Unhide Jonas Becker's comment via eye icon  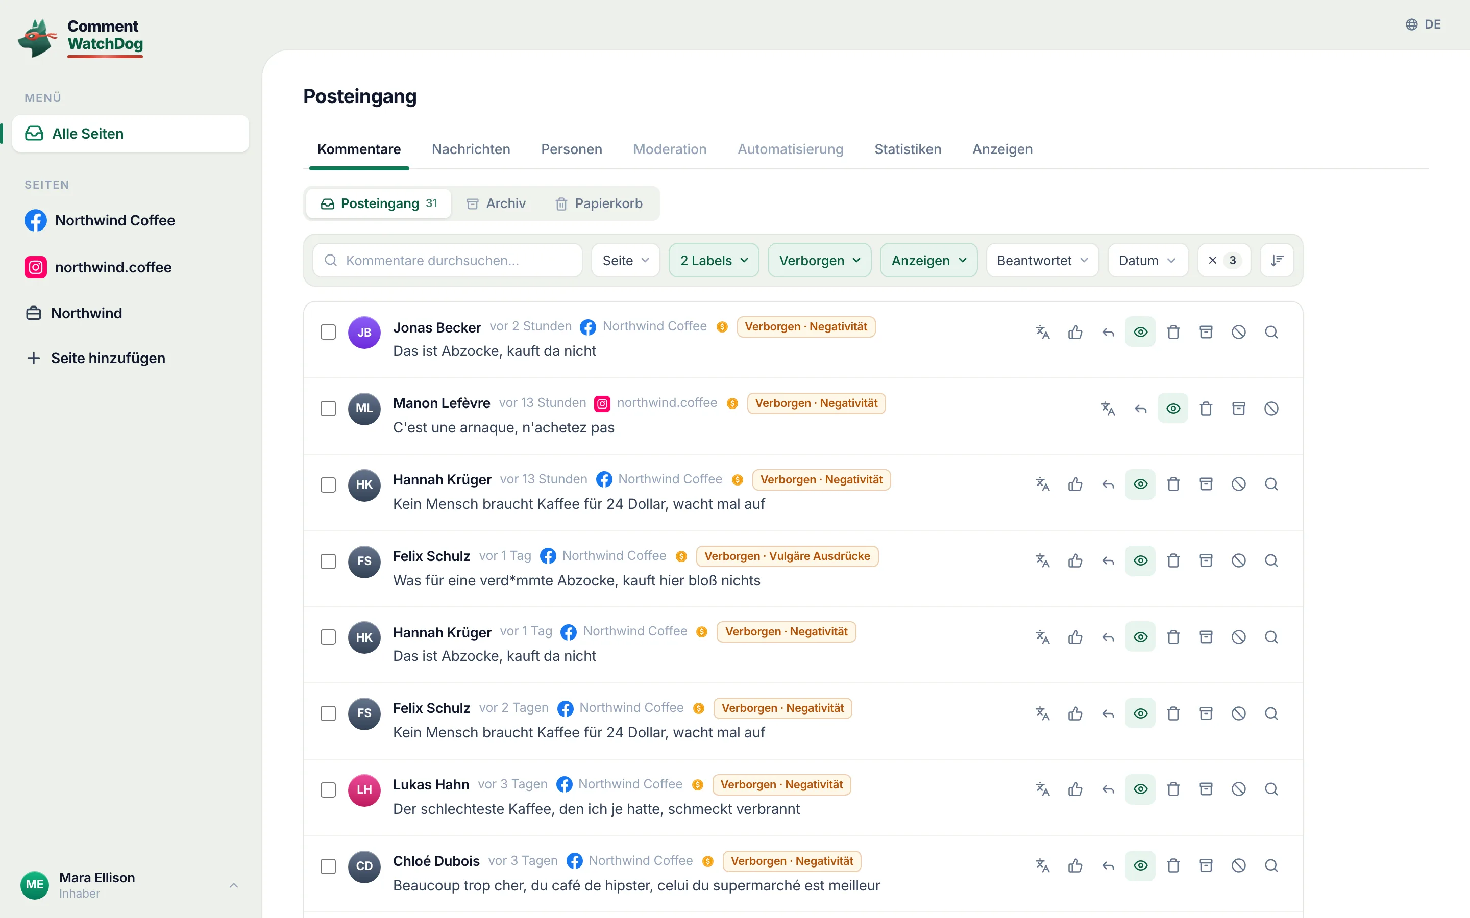tap(1141, 332)
